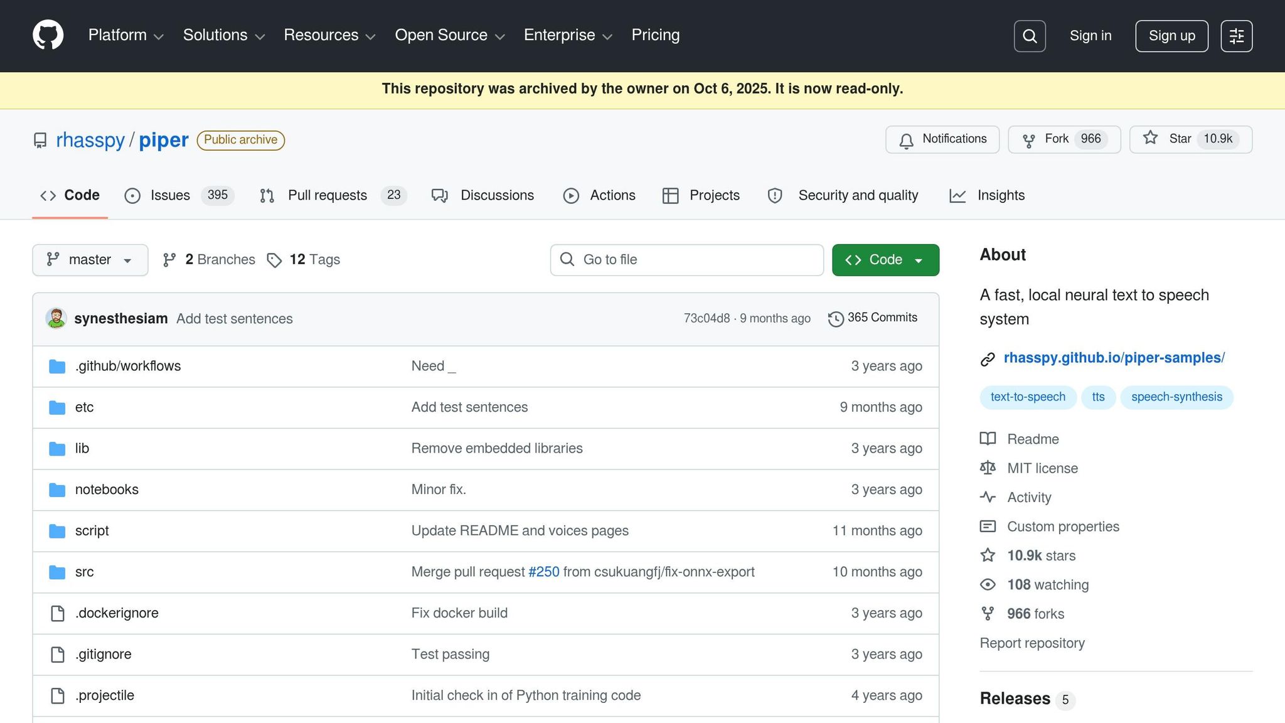Expand the Platform menu

pyautogui.click(x=125, y=35)
